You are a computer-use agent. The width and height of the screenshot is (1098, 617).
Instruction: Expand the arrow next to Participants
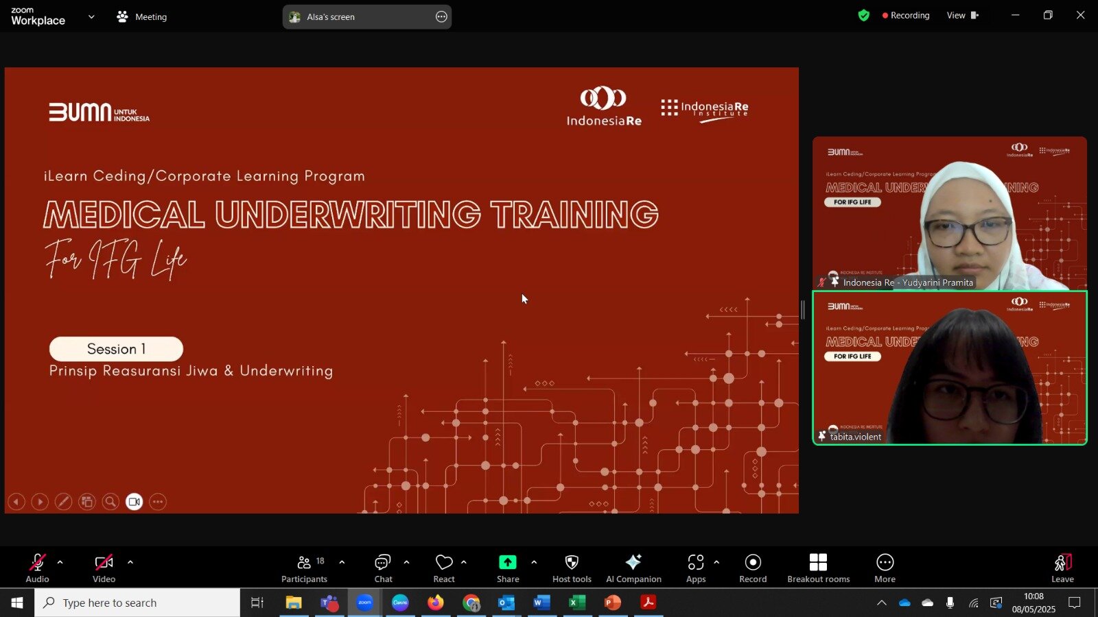tap(342, 562)
